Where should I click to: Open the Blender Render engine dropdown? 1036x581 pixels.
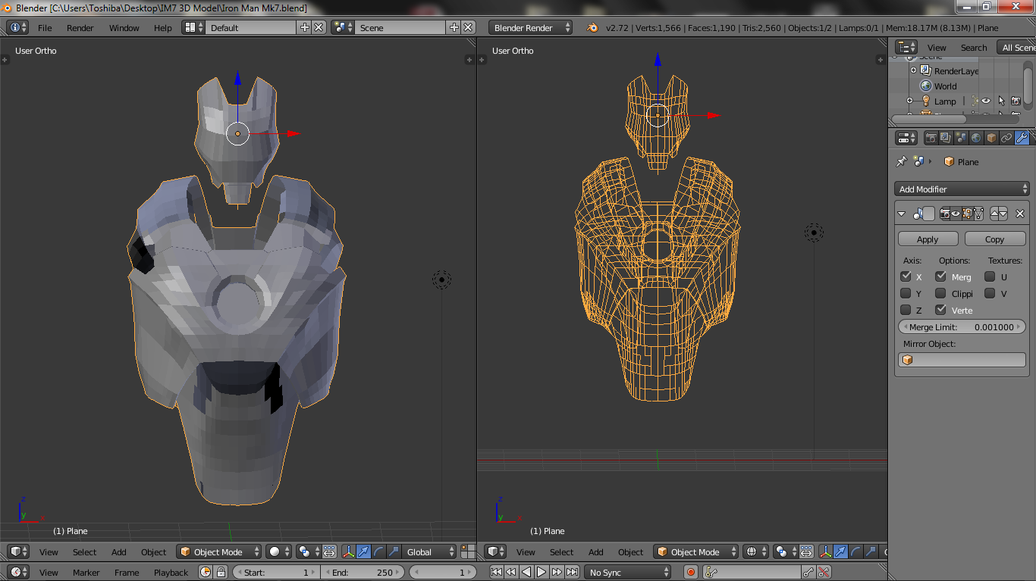point(530,27)
